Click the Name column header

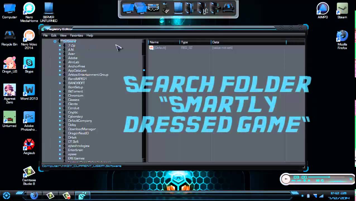[164, 42]
